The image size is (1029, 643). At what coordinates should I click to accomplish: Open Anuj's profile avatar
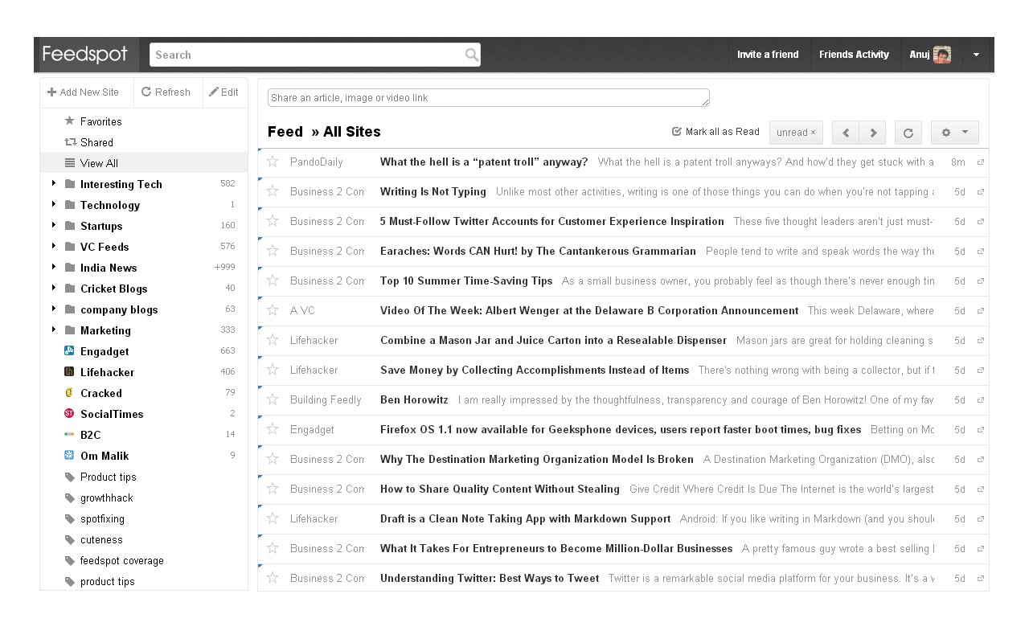tap(942, 55)
